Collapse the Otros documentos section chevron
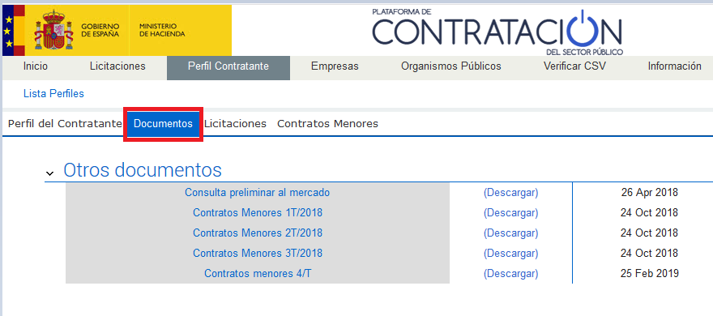The height and width of the screenshot is (316, 713). click(50, 173)
